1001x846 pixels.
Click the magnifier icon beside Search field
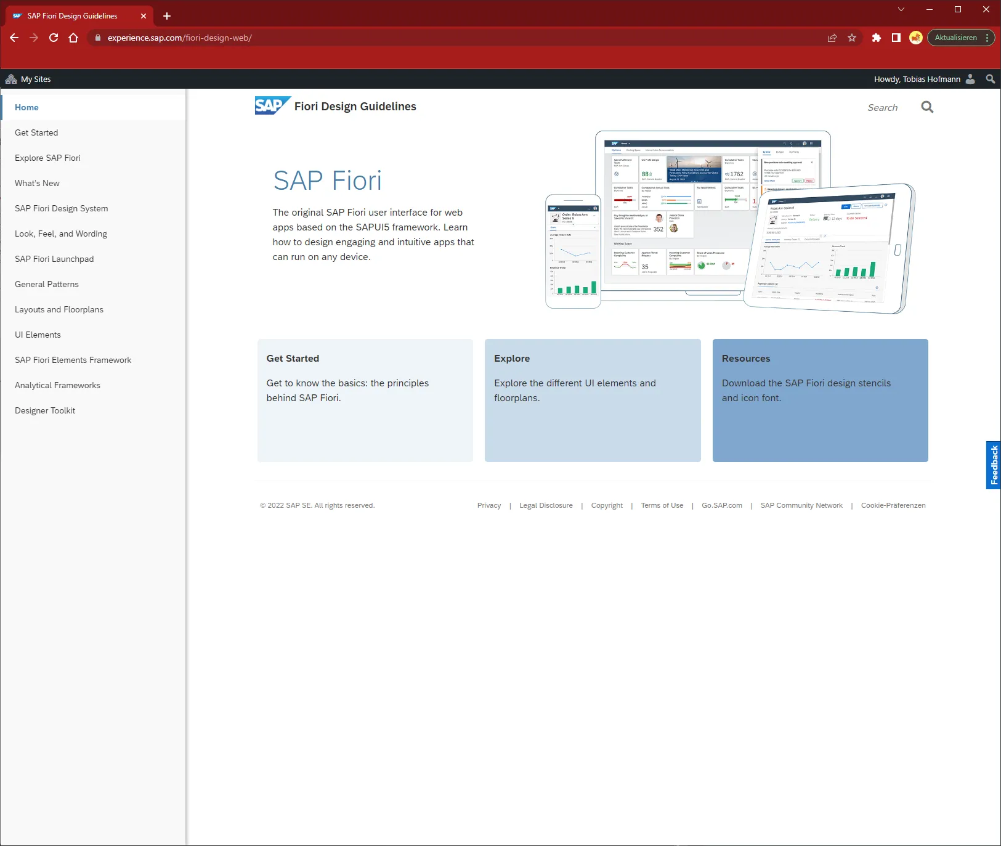[927, 107]
